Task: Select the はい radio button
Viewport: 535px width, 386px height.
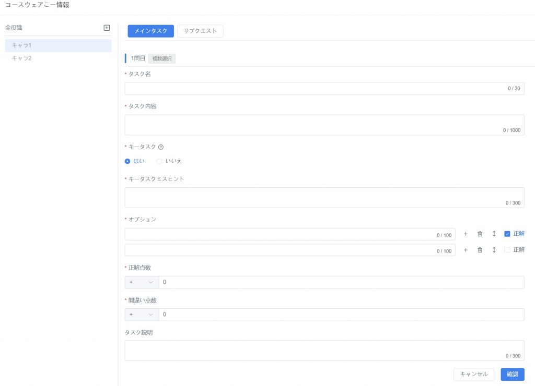Action: [127, 161]
